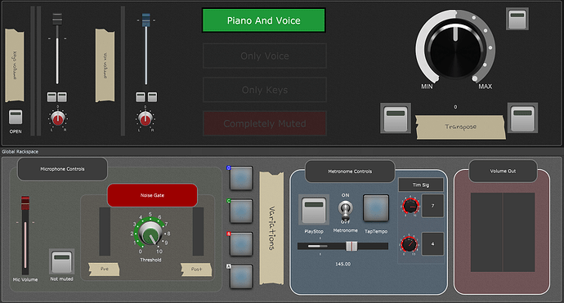Click the PlayStop metronome button
The width and height of the screenshot is (564, 303).
coord(314,210)
